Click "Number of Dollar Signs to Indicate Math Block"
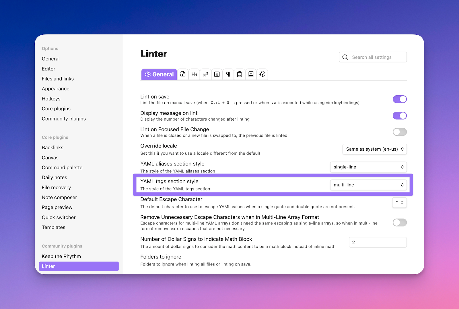 coord(196,239)
